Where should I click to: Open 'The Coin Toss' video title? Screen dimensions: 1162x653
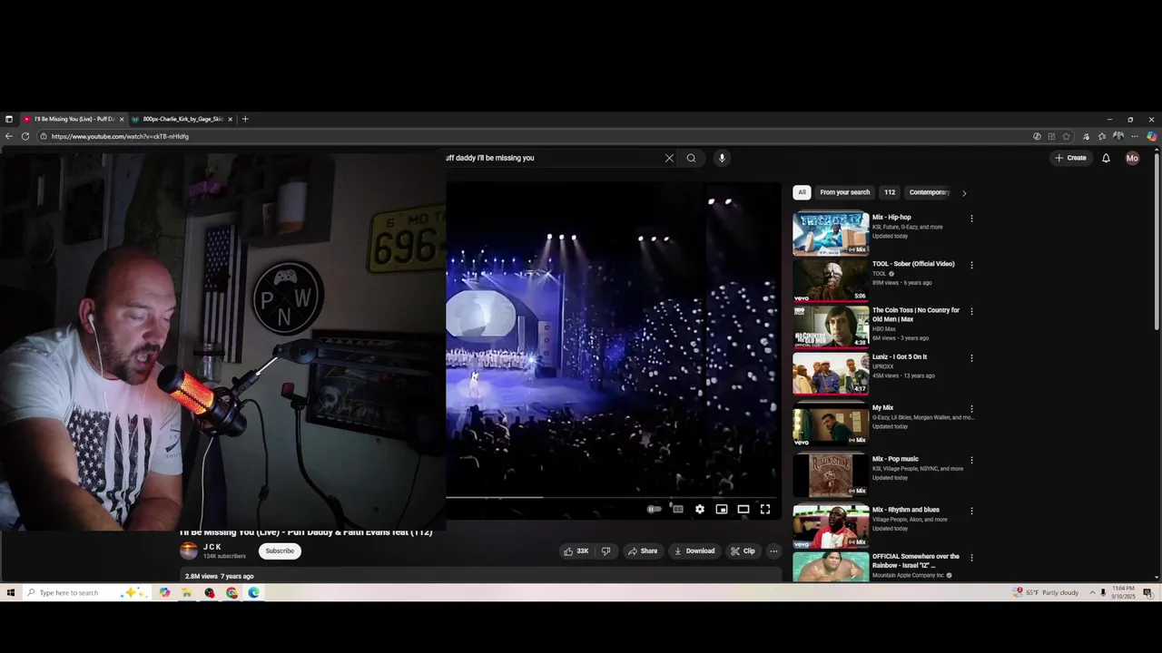(916, 314)
